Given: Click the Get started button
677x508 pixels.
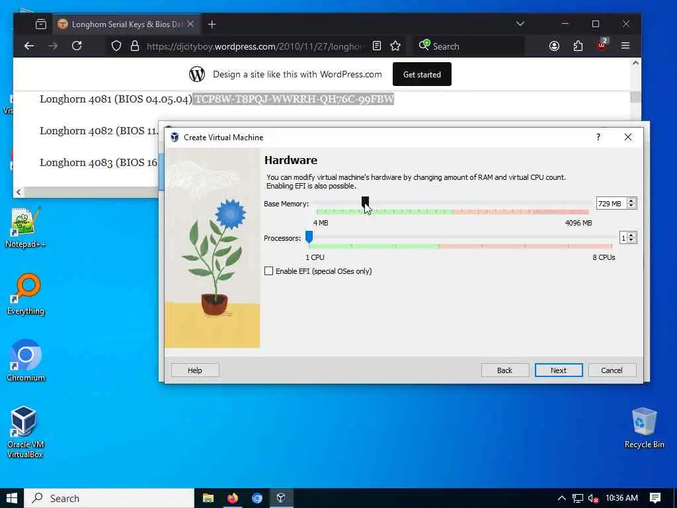Looking at the screenshot, I should (422, 74).
